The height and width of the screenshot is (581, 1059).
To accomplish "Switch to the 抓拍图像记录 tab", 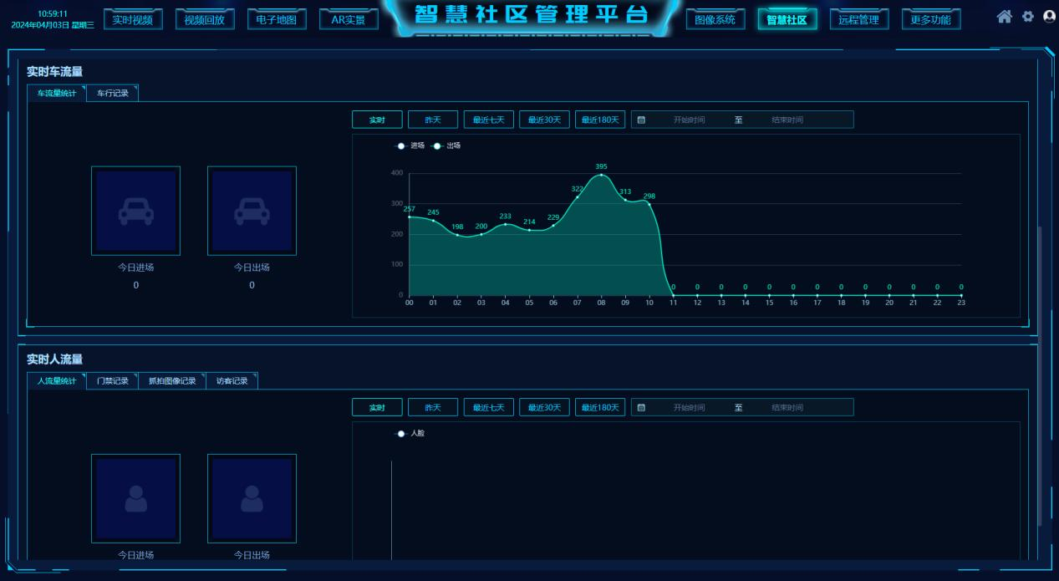I will [172, 381].
